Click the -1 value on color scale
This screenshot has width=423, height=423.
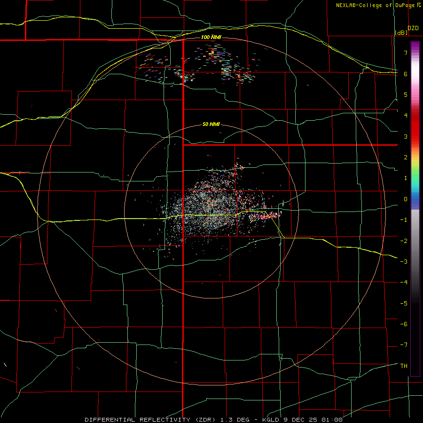pos(404,219)
